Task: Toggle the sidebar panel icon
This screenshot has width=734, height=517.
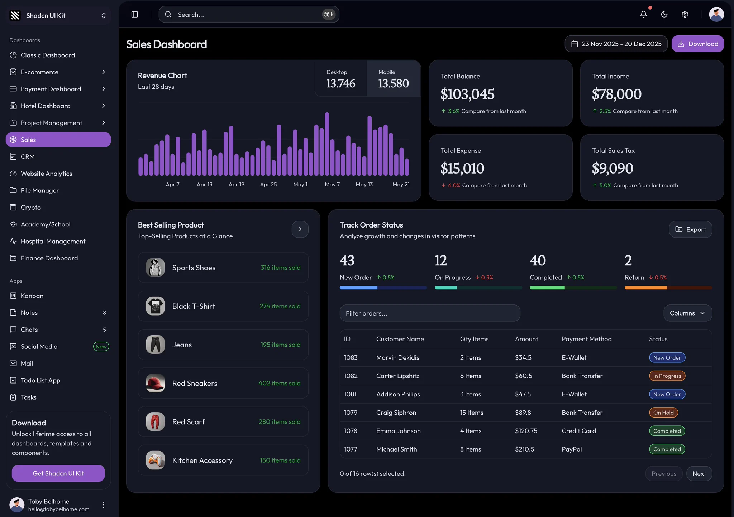Action: click(135, 14)
